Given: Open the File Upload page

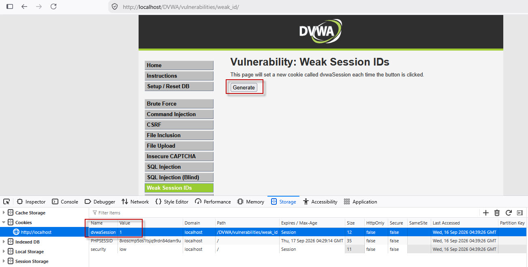Looking at the screenshot, I should coord(179,146).
